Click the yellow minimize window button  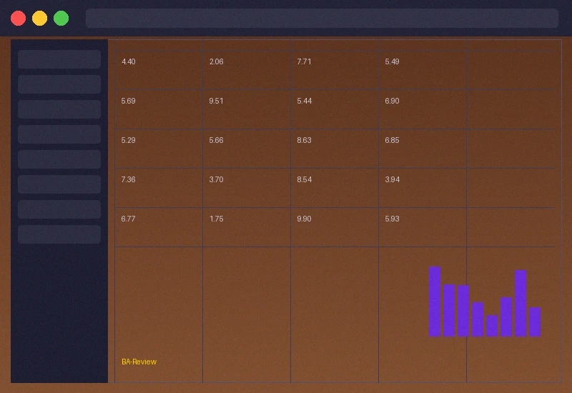click(x=40, y=19)
